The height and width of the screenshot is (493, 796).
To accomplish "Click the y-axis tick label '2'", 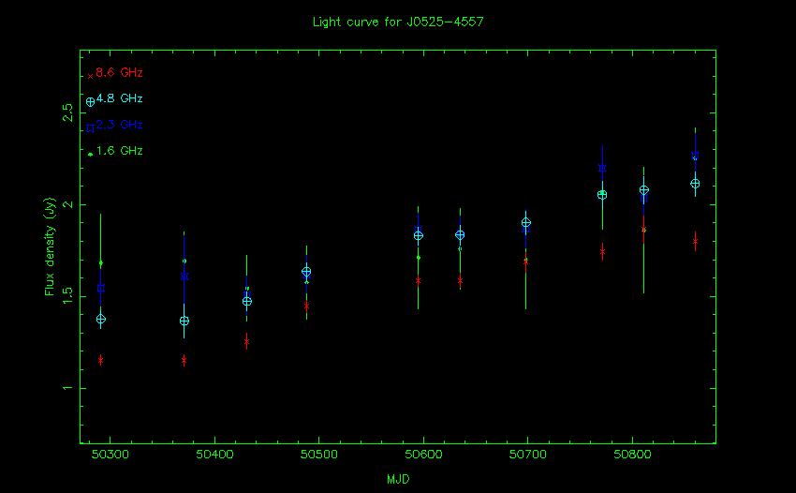I will coord(67,205).
